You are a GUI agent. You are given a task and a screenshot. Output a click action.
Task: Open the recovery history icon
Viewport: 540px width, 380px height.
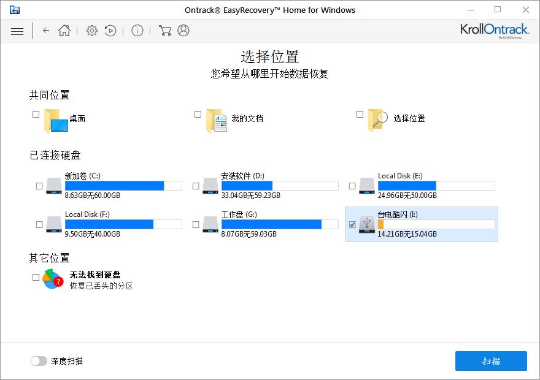tap(110, 30)
